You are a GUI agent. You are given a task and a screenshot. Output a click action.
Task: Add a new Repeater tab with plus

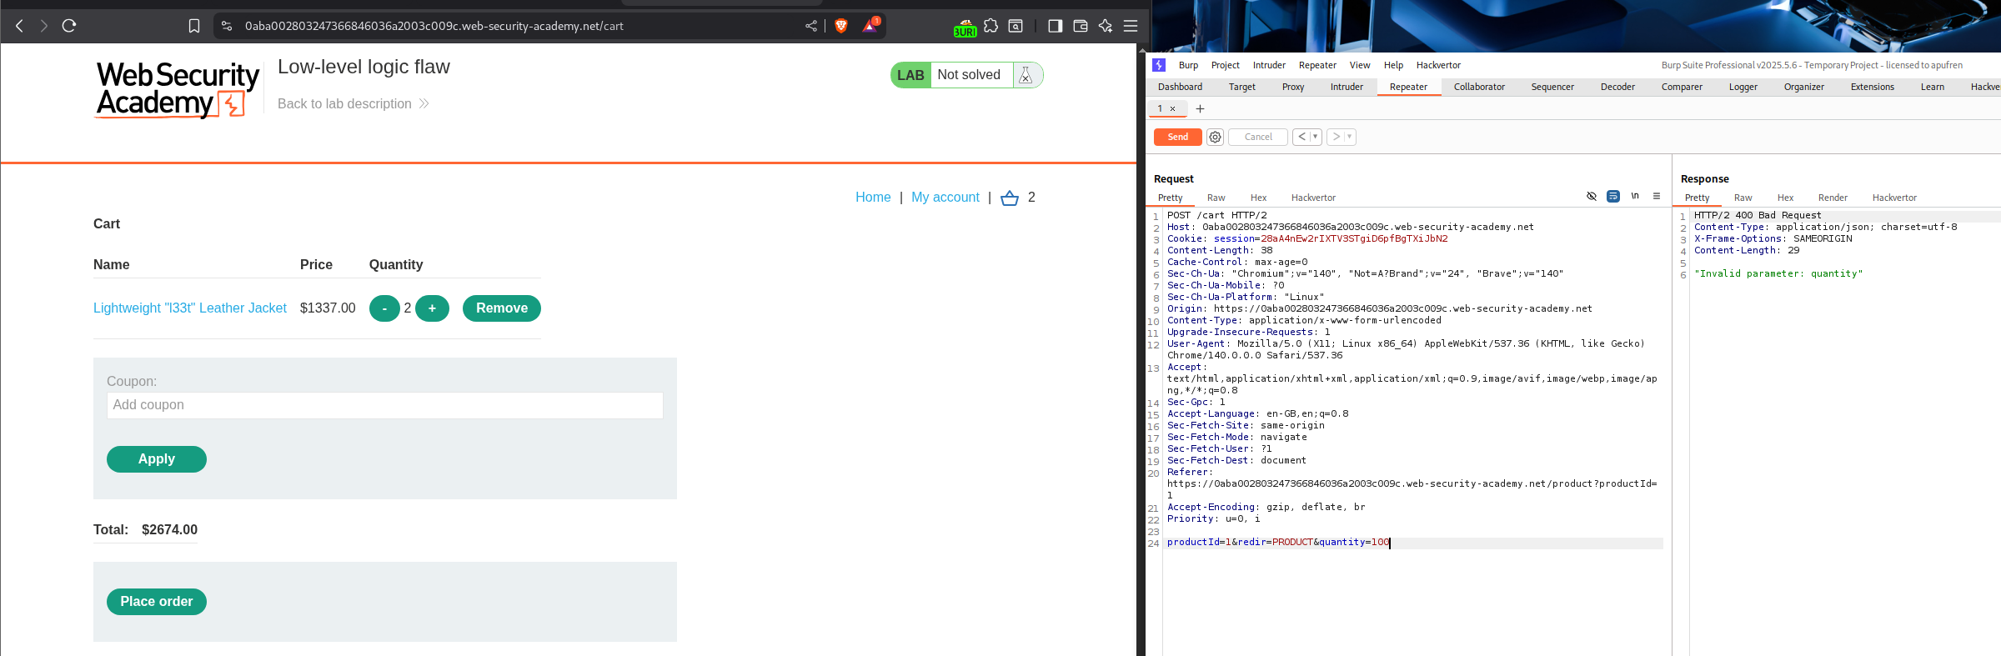1200,109
